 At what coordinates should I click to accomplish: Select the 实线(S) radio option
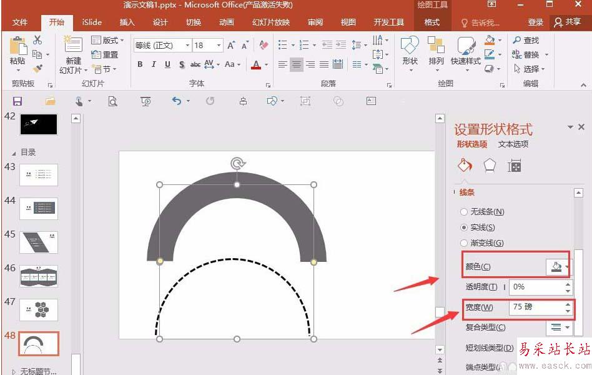[478, 227]
